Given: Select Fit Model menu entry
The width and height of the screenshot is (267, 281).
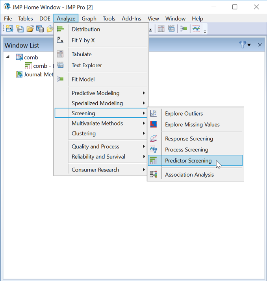Looking at the screenshot, I should tap(102, 79).
